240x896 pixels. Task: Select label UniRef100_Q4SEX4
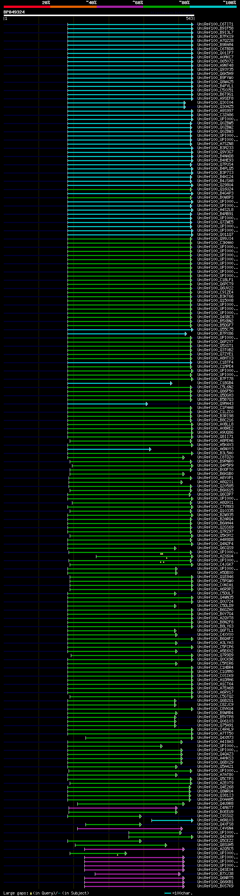coord(215,869)
